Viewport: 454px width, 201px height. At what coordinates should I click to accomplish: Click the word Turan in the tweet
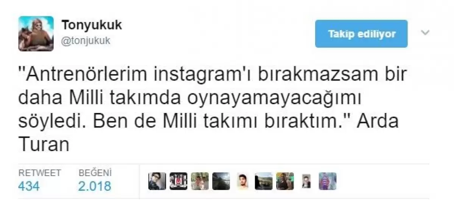click(44, 145)
